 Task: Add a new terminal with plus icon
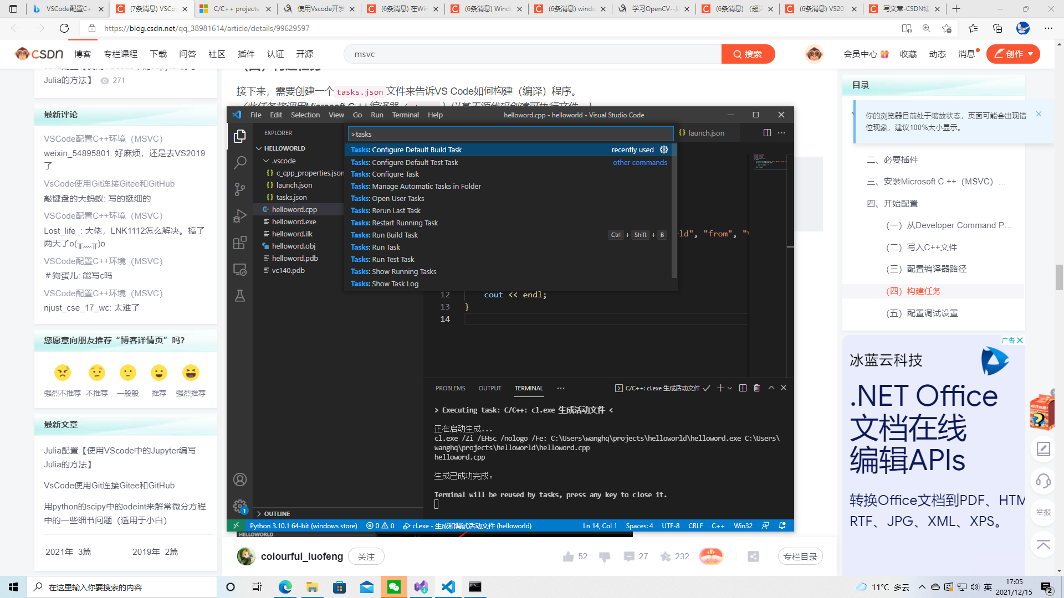coord(720,388)
